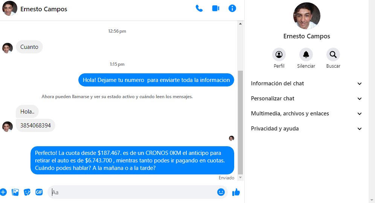
Task: Expand Privacidad y ayuda section
Action: tap(306, 129)
